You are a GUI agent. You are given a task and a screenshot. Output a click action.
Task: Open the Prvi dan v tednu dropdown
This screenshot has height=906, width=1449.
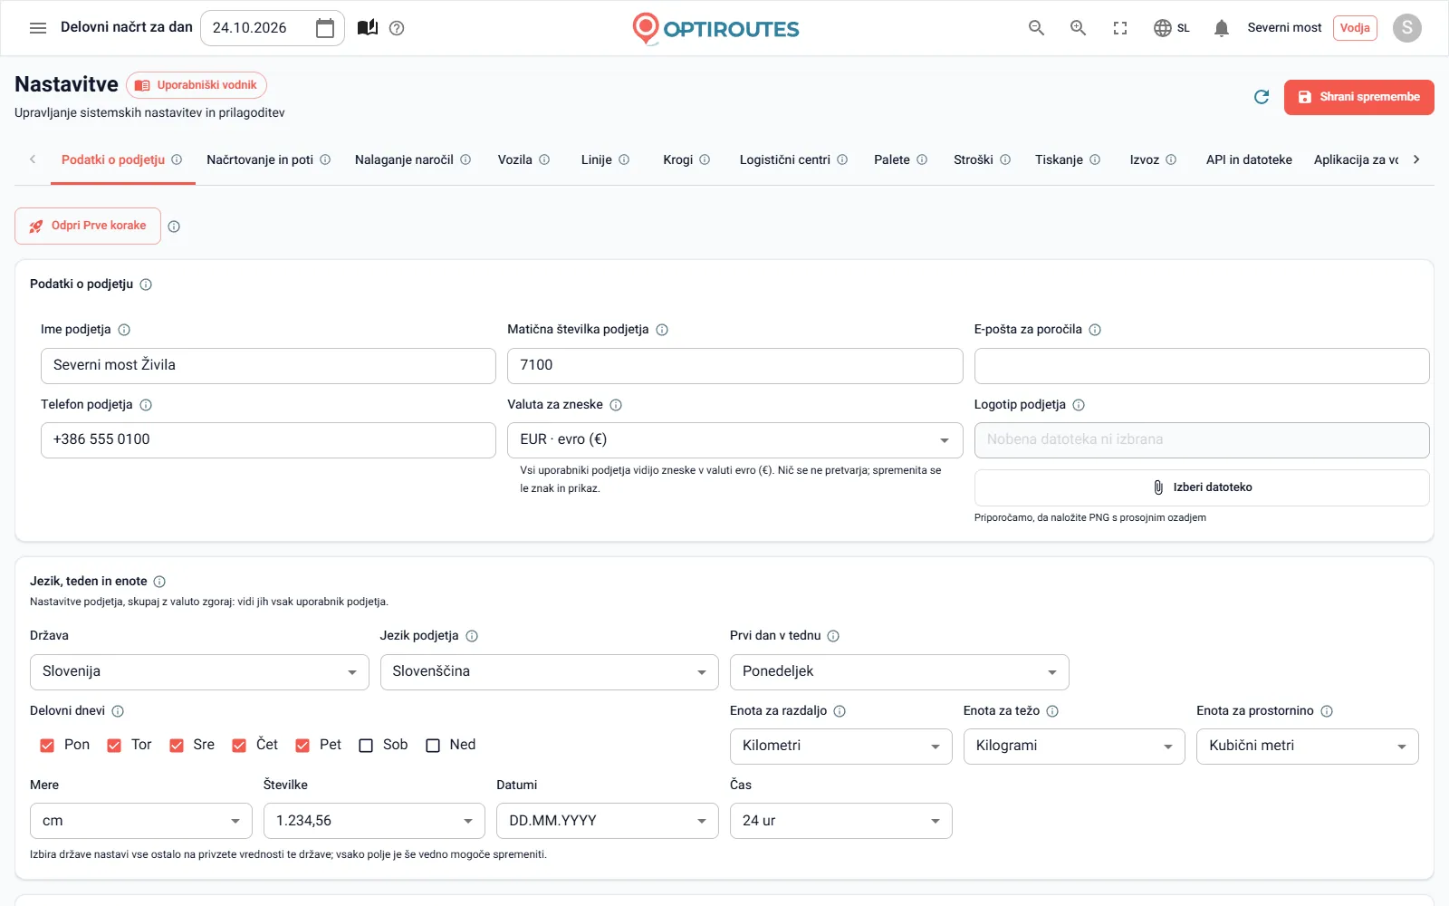coord(899,672)
